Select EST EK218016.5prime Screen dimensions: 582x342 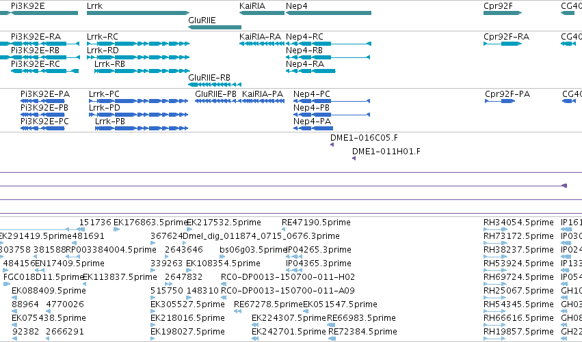click(153, 325)
